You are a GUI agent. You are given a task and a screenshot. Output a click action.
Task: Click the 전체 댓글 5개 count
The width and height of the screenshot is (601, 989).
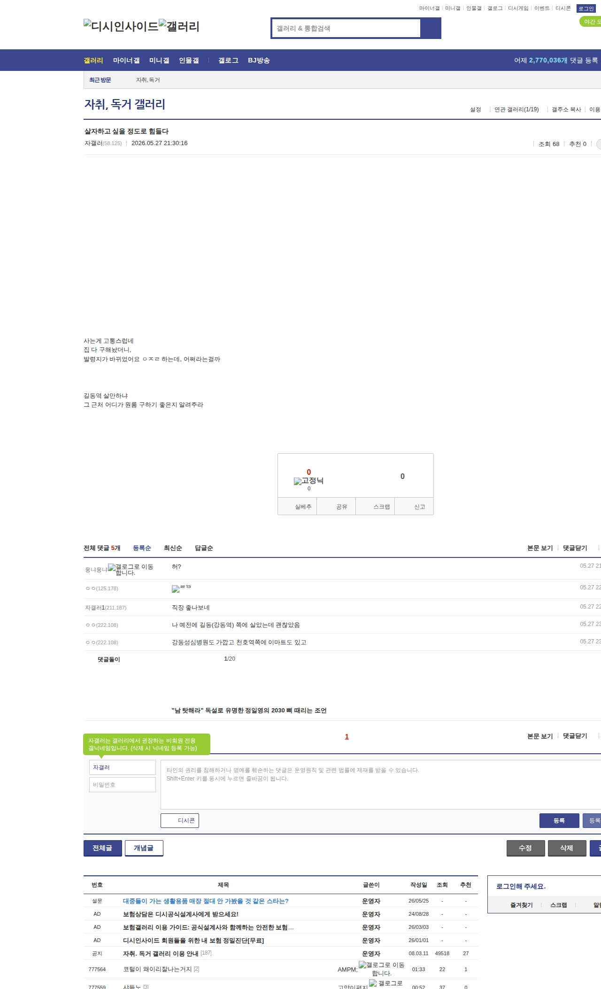point(102,548)
